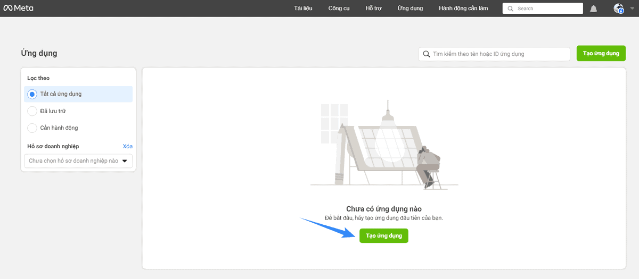The image size is (639, 279).
Task: Click 'Hồ sơ doanh nghiệp' label
Action: [53, 146]
